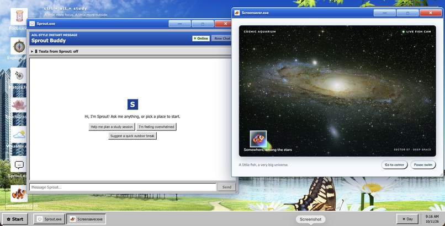Image resolution: width=445 pixels, height=226 pixels.
Task: Click the Screensaver.exe title bar fish icon
Action: [237, 13]
